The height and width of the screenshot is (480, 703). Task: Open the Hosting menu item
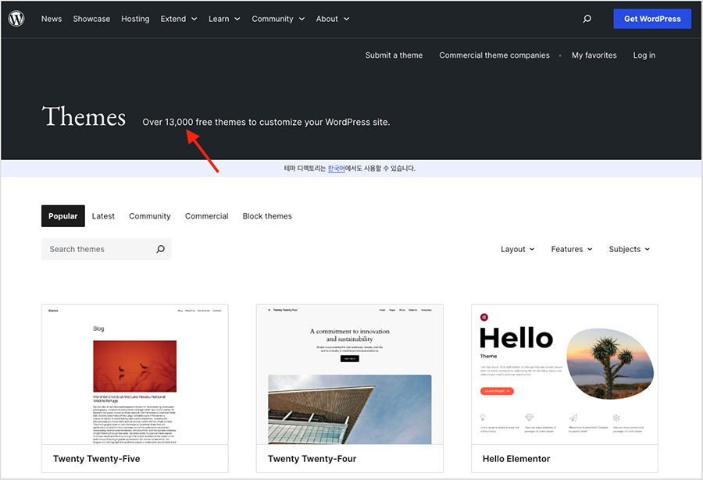(x=135, y=19)
